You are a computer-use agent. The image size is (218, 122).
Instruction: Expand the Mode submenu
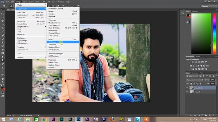click(31, 5)
